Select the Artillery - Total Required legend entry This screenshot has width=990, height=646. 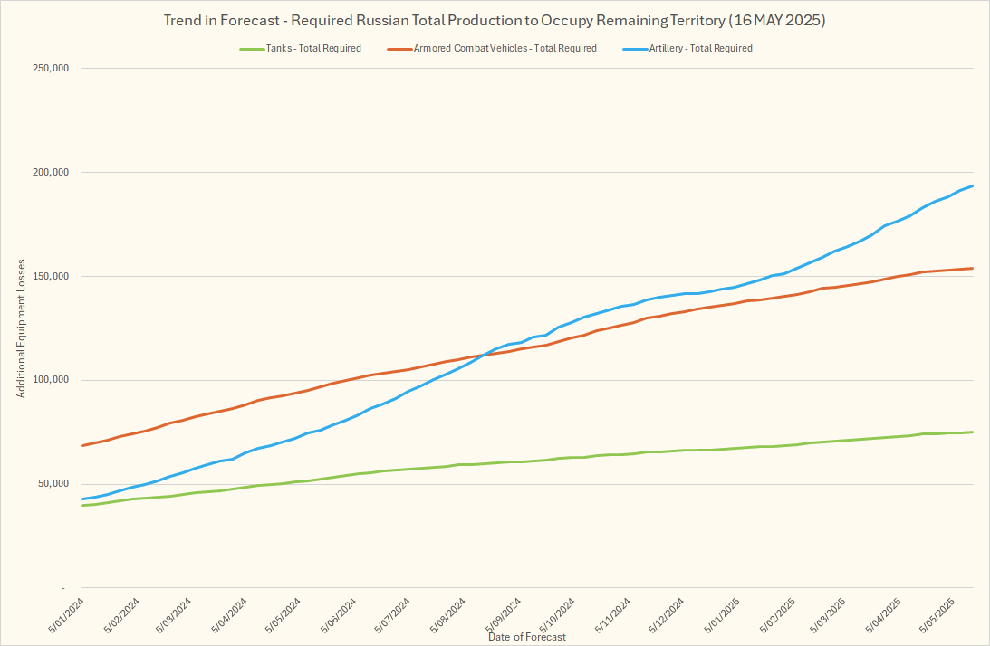pos(699,48)
